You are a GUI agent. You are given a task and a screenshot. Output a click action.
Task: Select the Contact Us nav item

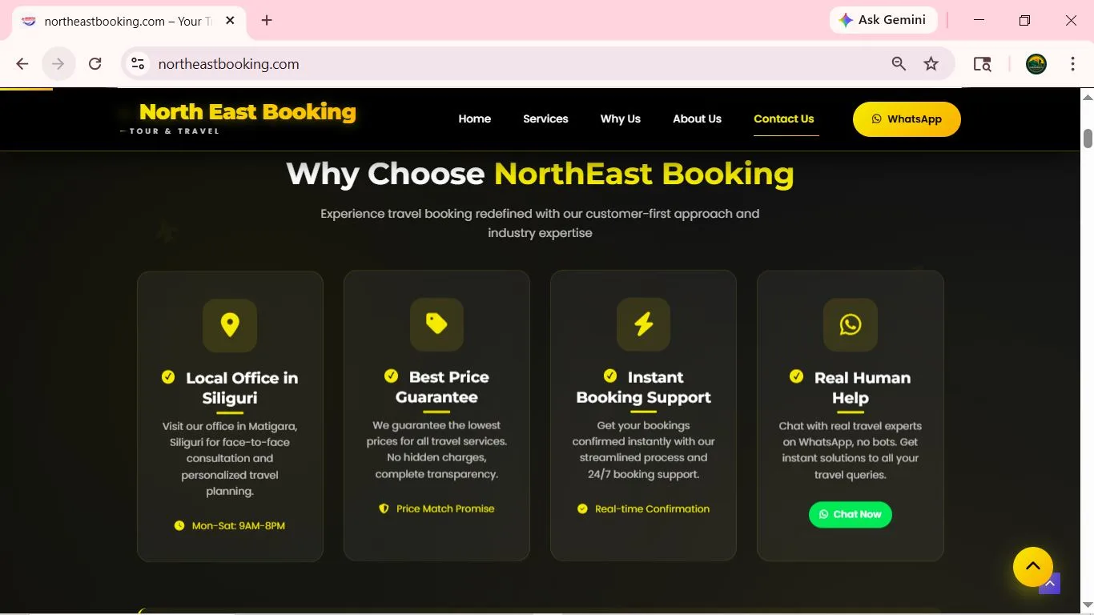pyautogui.click(x=783, y=119)
